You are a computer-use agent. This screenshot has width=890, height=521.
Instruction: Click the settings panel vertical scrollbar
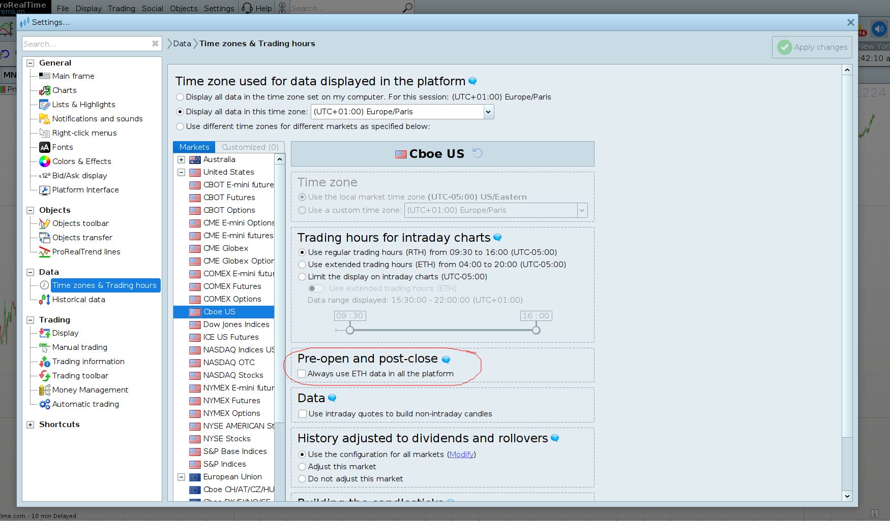847,256
